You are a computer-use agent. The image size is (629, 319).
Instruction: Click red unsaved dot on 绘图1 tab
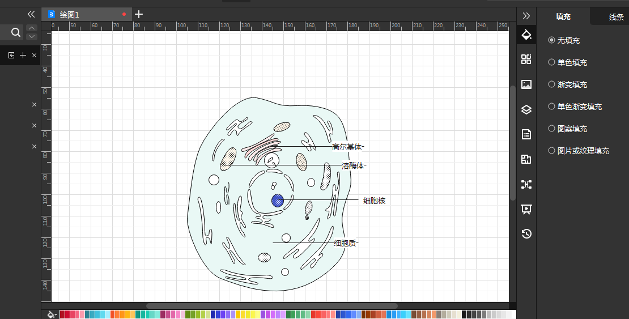[124, 14]
